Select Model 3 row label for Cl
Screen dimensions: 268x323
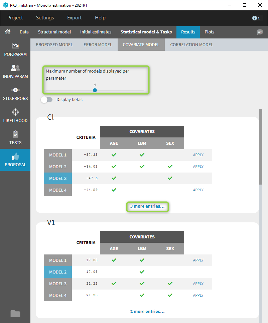click(58, 178)
